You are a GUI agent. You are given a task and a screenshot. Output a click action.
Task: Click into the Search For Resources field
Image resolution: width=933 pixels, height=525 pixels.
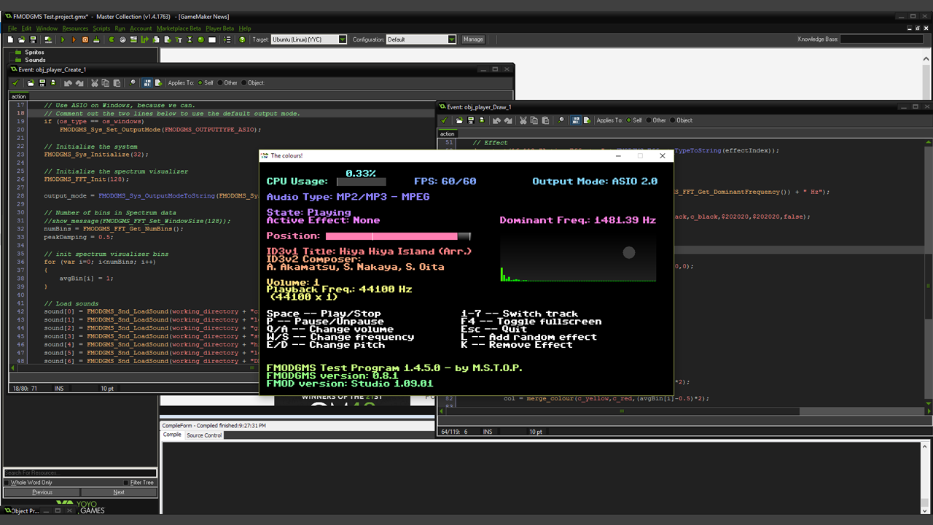[x=80, y=473]
